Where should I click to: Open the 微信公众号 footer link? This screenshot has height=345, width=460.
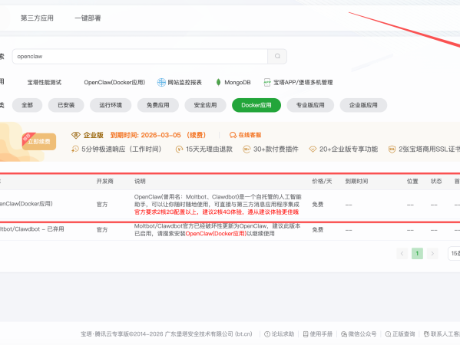pos(359,333)
